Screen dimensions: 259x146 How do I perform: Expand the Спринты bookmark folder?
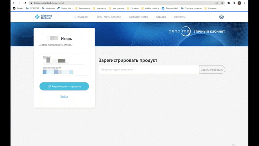pos(211,8)
